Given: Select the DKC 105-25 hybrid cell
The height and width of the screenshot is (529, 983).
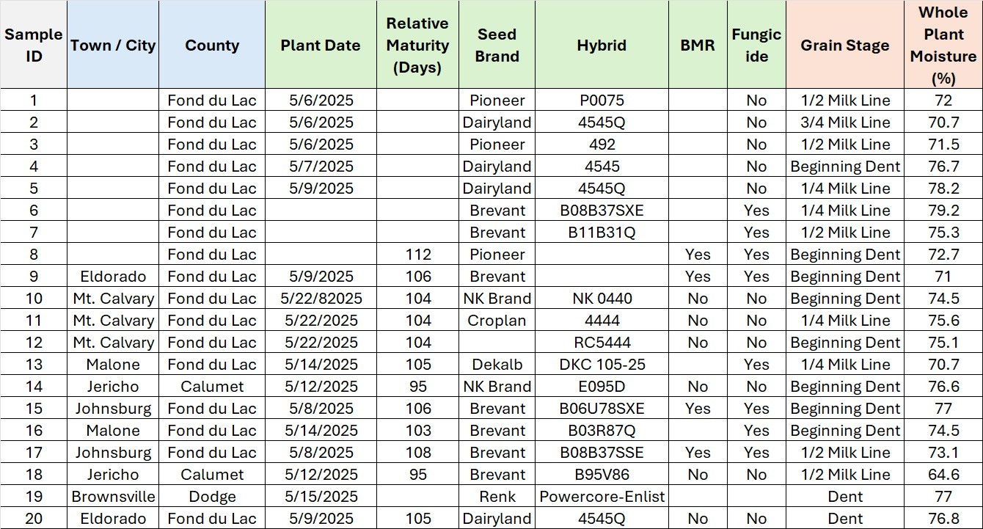Looking at the screenshot, I should (602, 365).
